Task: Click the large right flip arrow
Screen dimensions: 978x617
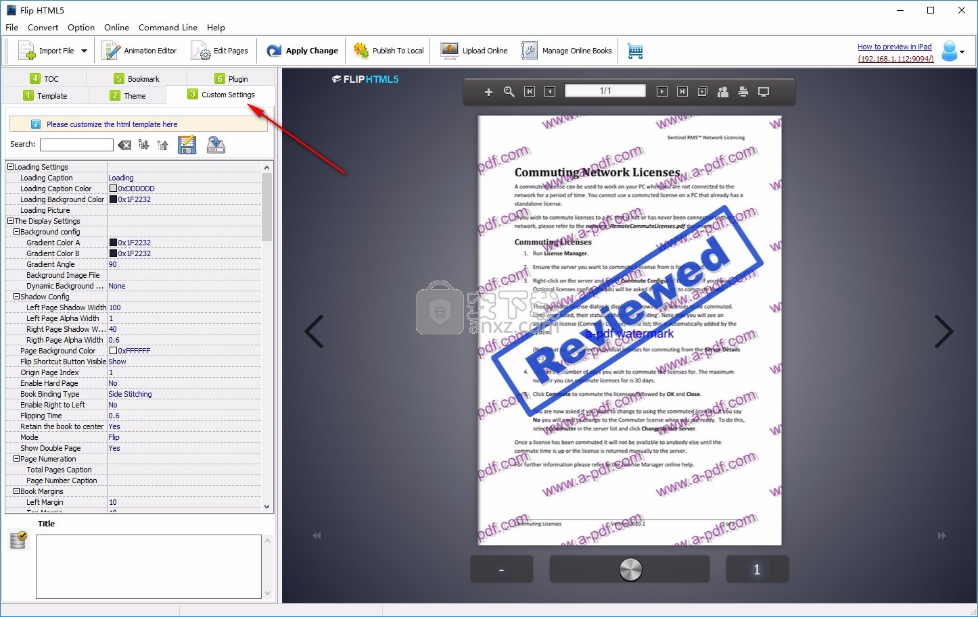Action: tap(944, 331)
